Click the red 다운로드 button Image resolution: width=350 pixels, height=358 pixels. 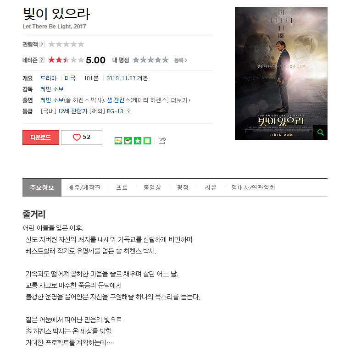(x=41, y=138)
